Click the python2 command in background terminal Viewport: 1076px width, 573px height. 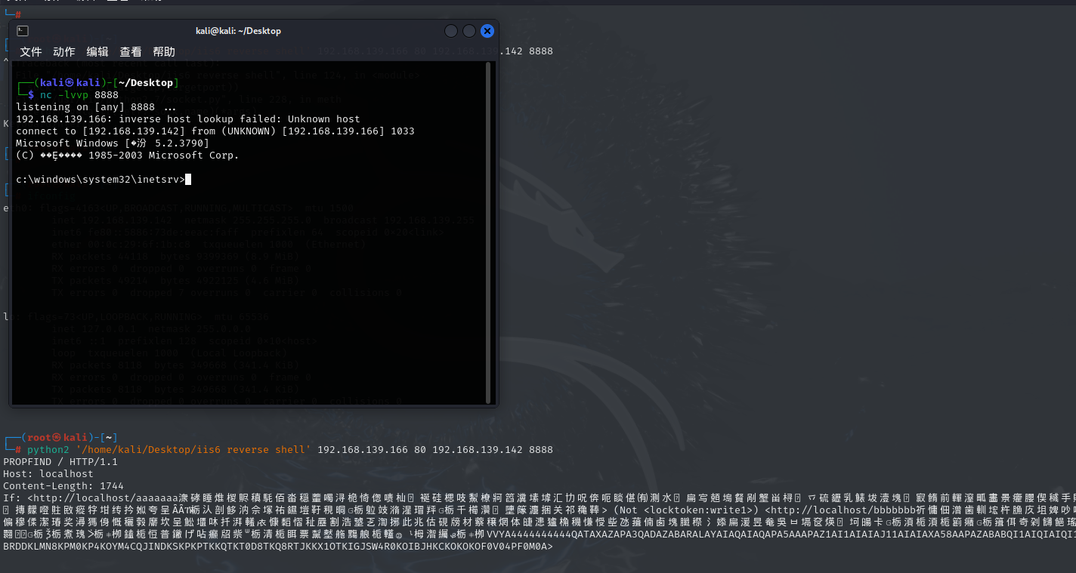pos(290,450)
